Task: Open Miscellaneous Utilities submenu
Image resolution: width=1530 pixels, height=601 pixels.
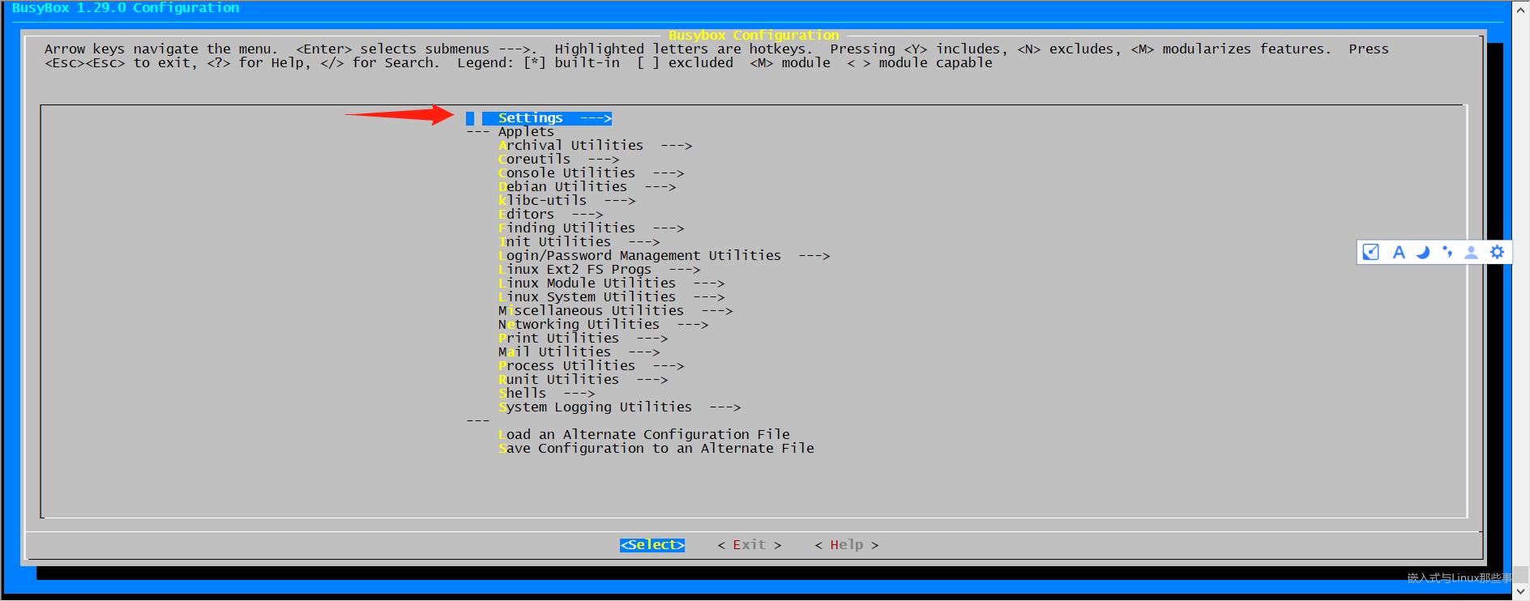Action: tap(615, 311)
